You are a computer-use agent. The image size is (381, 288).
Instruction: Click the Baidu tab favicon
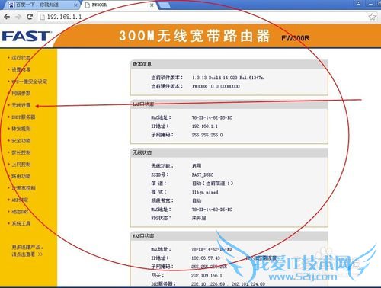click(11, 5)
